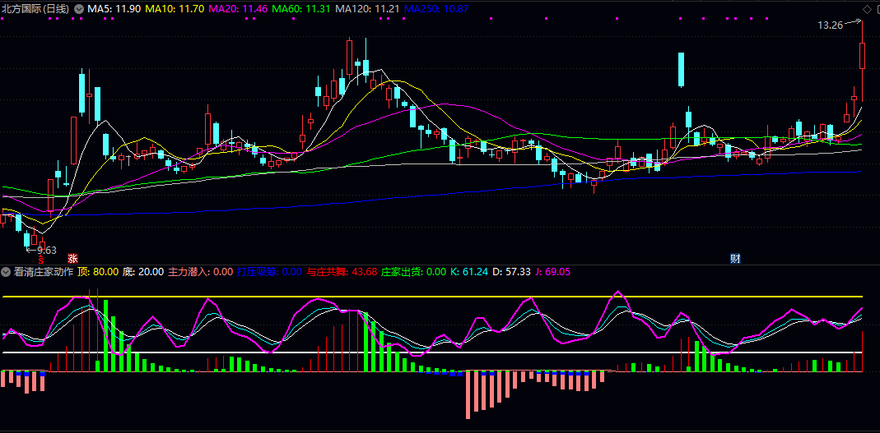
Task: Select the MA60: 11.31 label
Action: point(300,9)
